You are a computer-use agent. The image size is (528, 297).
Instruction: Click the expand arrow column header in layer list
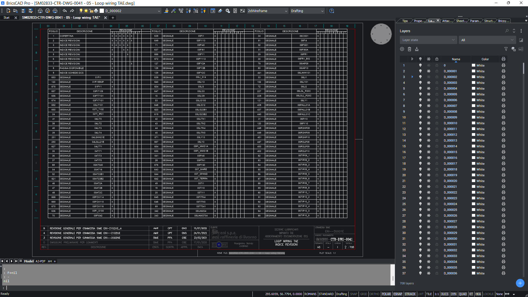pyautogui.click(x=412, y=59)
